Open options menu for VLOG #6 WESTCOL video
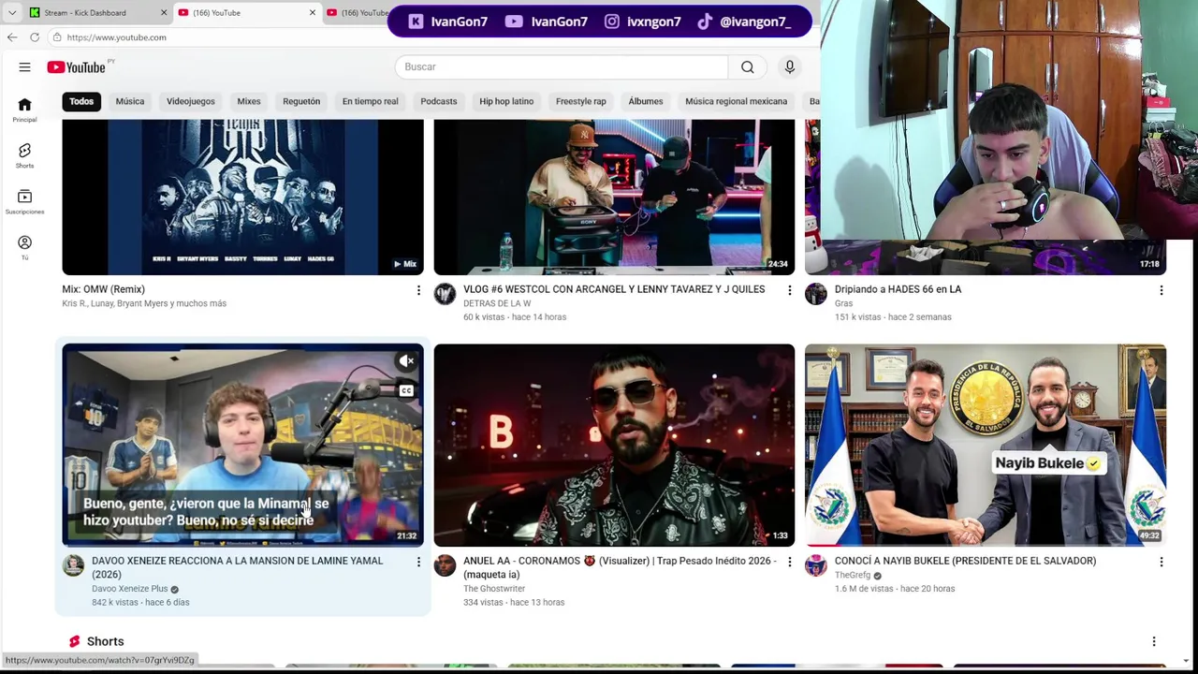 (x=789, y=290)
